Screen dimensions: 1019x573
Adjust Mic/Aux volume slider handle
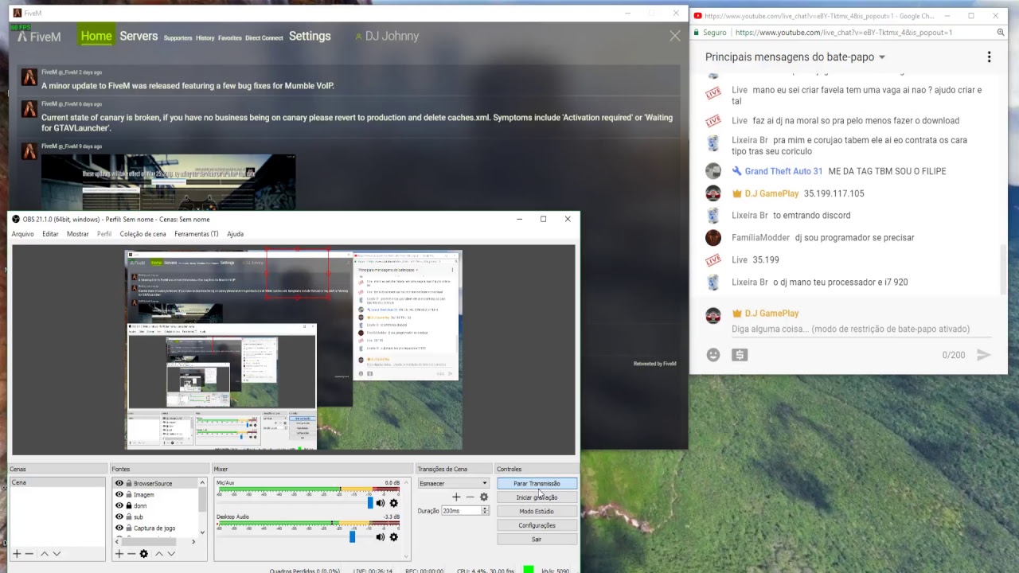370,503
